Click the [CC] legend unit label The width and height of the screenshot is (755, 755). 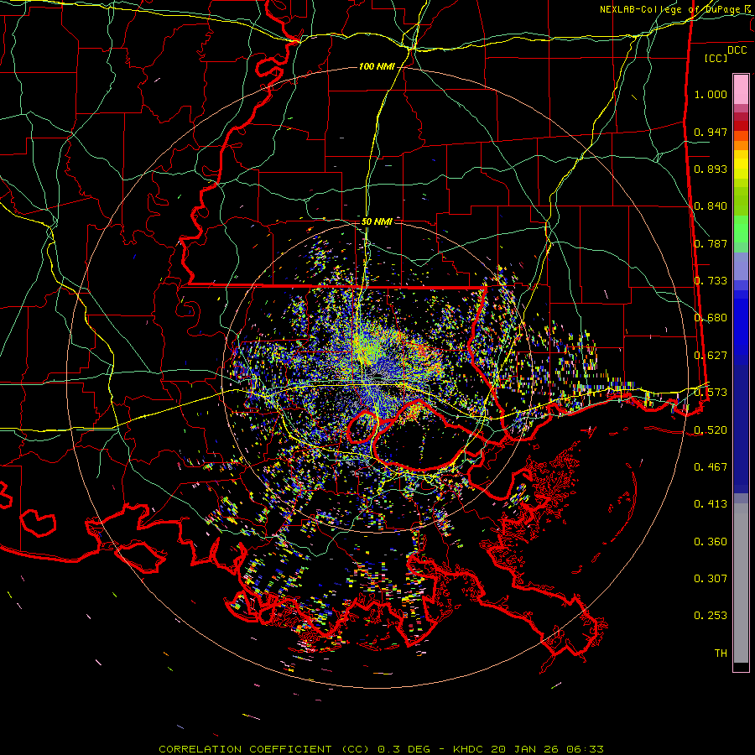(x=716, y=58)
